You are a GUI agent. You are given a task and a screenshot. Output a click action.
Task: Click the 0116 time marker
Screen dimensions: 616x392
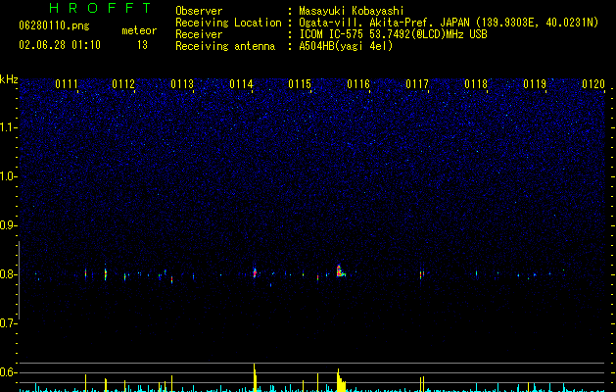pyautogui.click(x=358, y=84)
